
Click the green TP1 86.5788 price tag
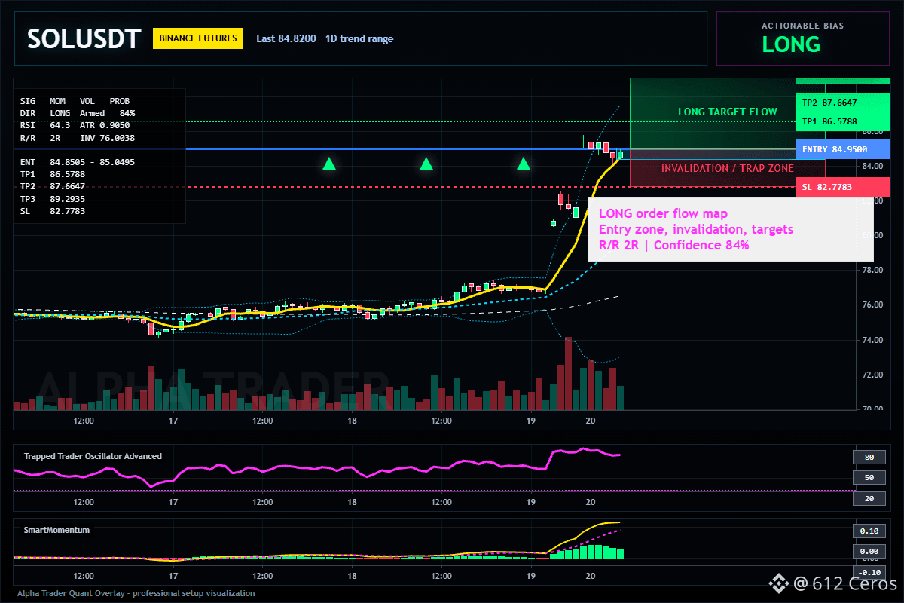[x=842, y=121]
